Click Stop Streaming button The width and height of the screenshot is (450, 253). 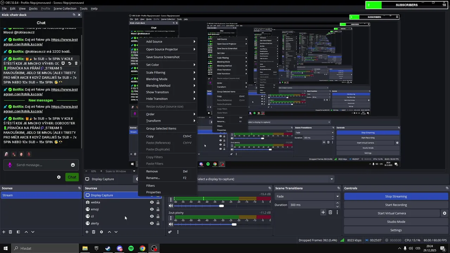point(396,196)
